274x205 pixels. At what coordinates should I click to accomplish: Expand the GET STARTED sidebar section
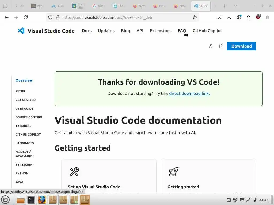[25, 100]
